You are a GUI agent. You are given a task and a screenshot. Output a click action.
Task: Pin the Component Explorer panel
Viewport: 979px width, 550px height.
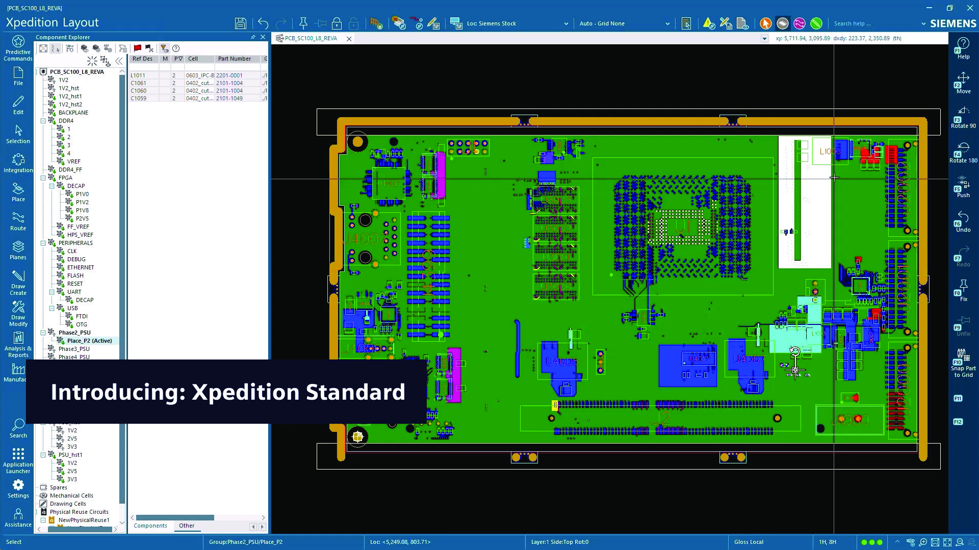253,37
